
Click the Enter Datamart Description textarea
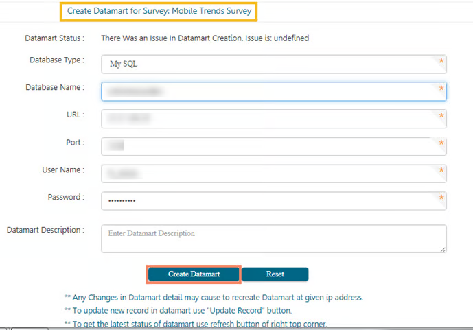click(x=273, y=239)
